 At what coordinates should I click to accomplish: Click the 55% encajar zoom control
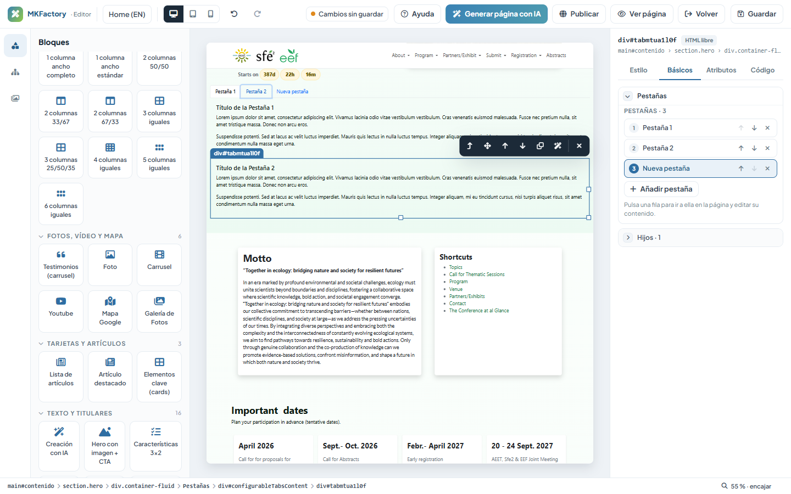[x=747, y=486]
